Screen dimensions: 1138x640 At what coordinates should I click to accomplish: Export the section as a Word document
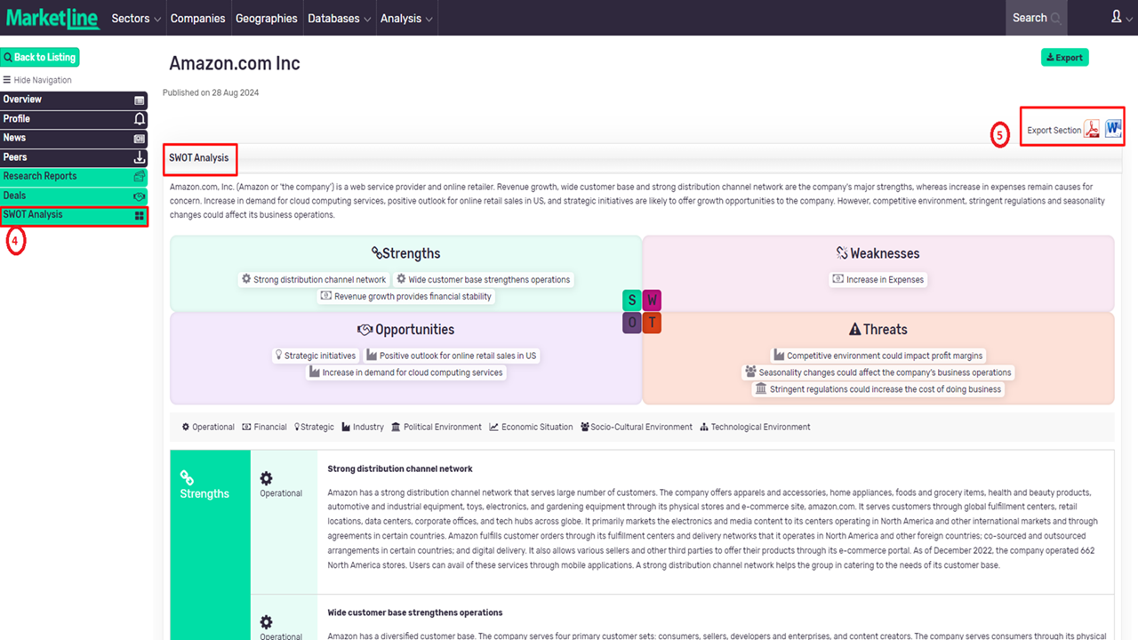pos(1113,130)
